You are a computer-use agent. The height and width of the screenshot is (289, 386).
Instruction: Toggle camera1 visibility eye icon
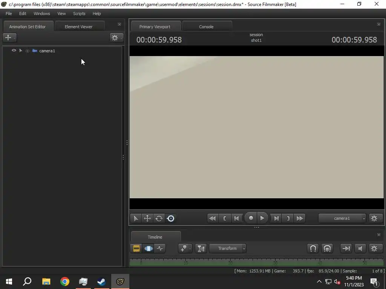coord(14,50)
